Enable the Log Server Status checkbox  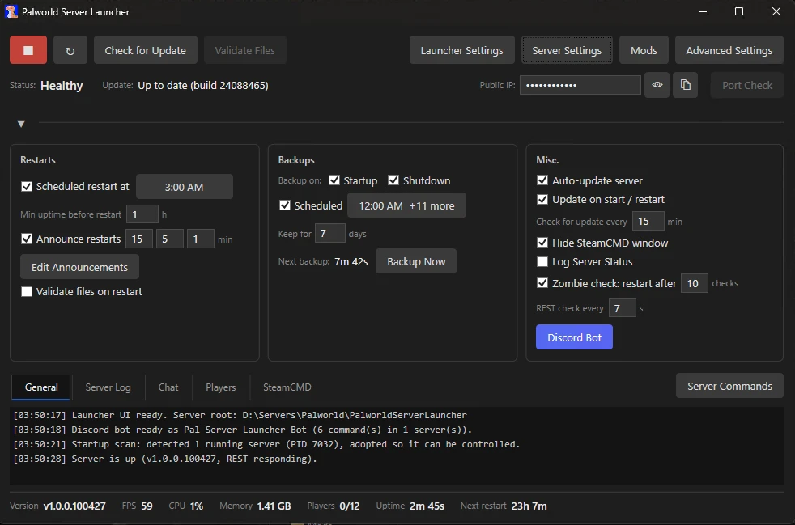[542, 261]
